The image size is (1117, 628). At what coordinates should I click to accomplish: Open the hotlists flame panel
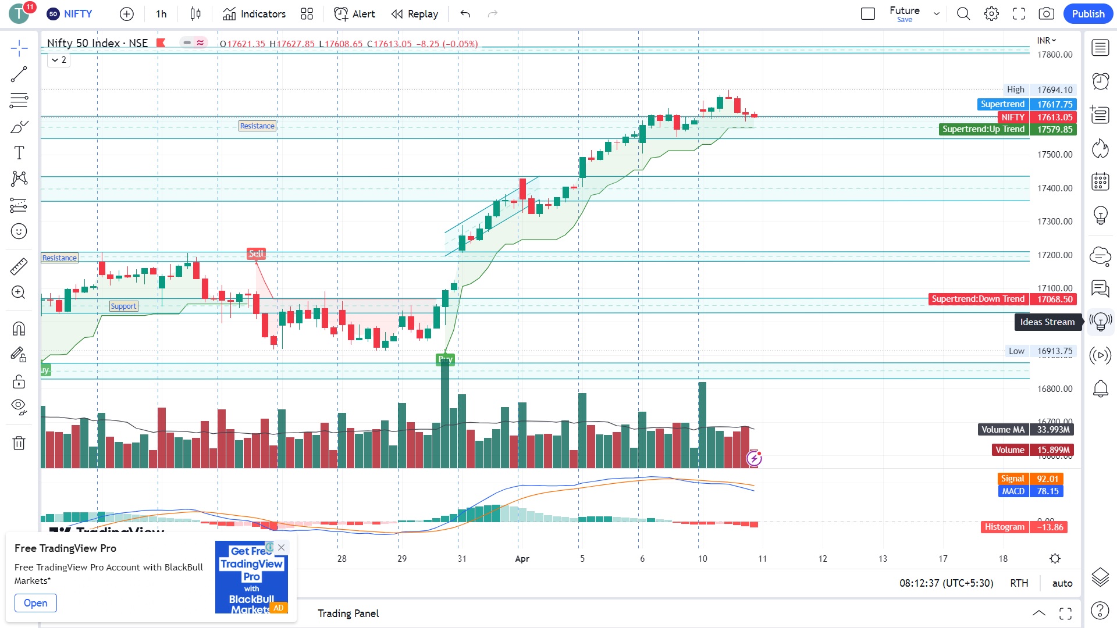[x=1100, y=148]
